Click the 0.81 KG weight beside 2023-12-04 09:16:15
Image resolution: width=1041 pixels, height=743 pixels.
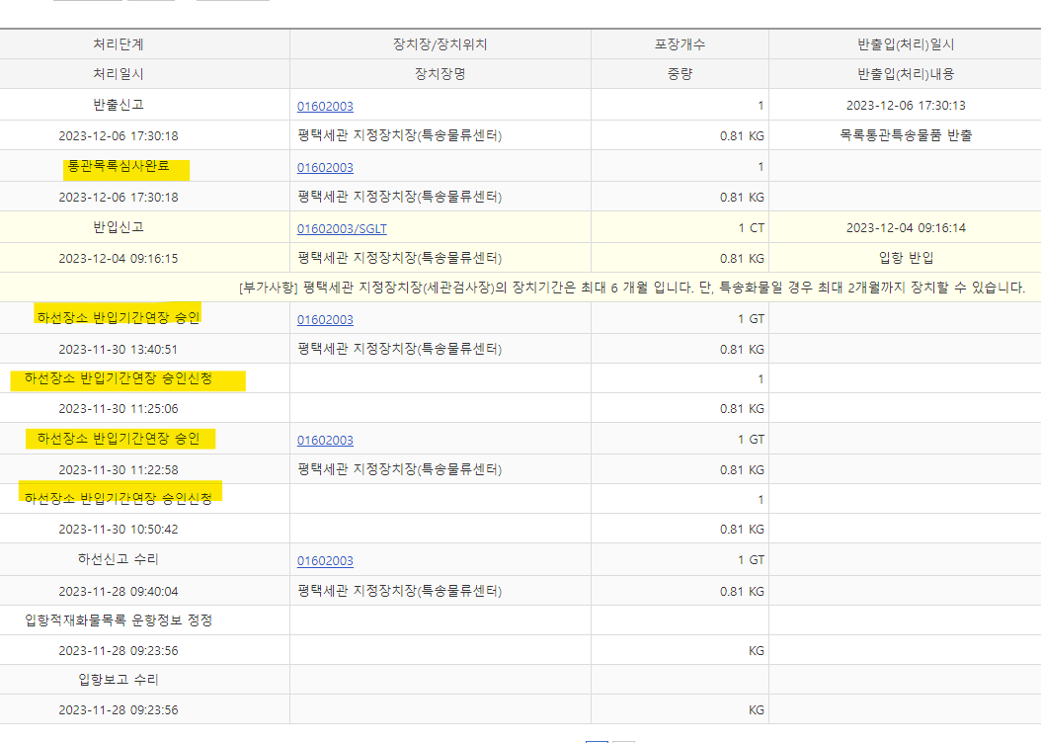point(742,258)
